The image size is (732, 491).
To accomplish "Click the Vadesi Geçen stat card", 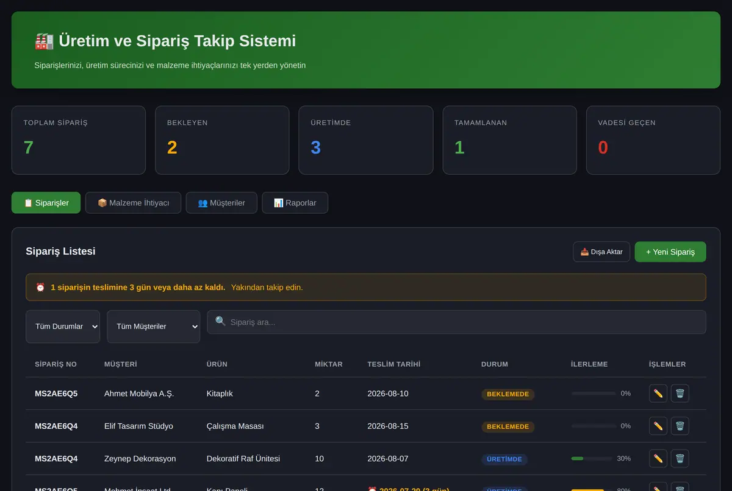I will coord(653,140).
